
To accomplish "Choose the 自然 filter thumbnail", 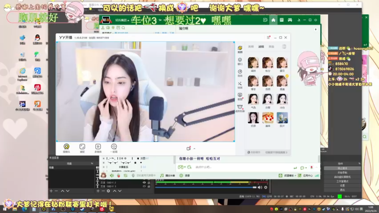I will click(x=268, y=81).
